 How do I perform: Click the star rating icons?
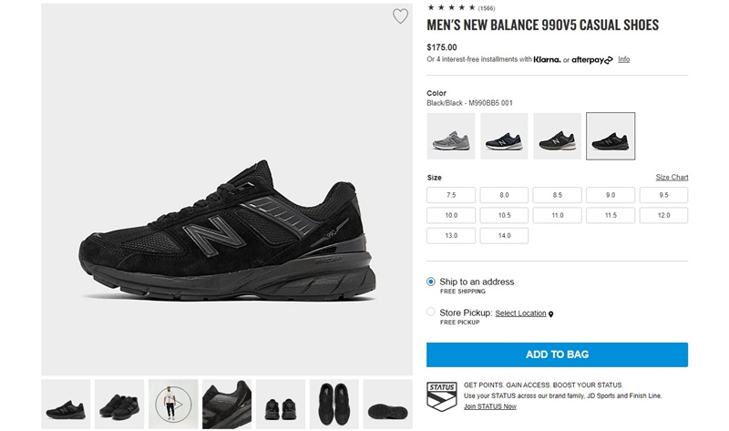pos(451,7)
